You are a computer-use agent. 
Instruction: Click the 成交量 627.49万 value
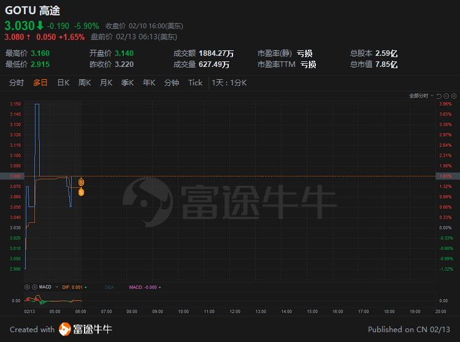pyautogui.click(x=214, y=64)
